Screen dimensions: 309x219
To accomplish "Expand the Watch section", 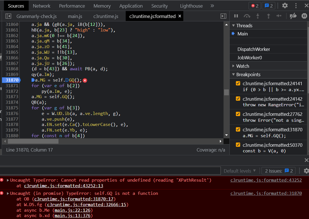I will coord(233,66).
